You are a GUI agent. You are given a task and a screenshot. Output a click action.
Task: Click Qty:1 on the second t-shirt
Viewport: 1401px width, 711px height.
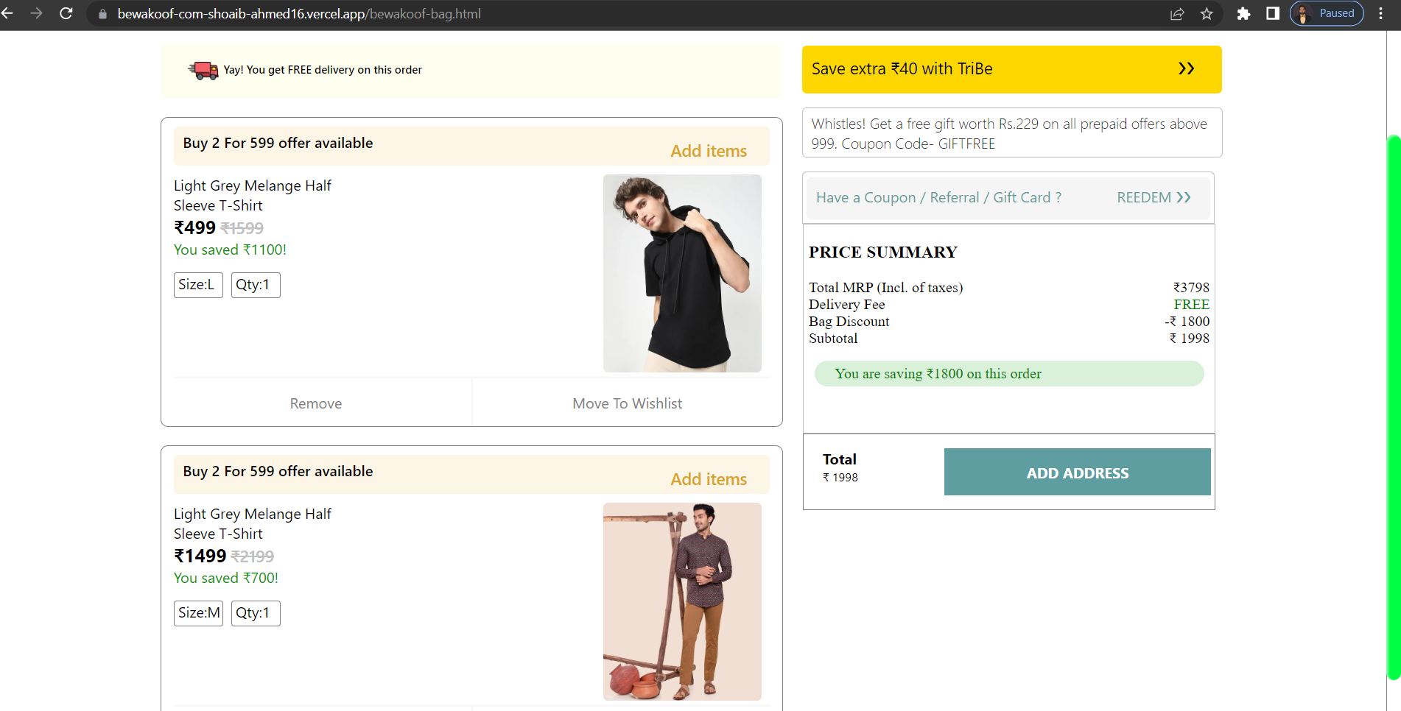[255, 612]
